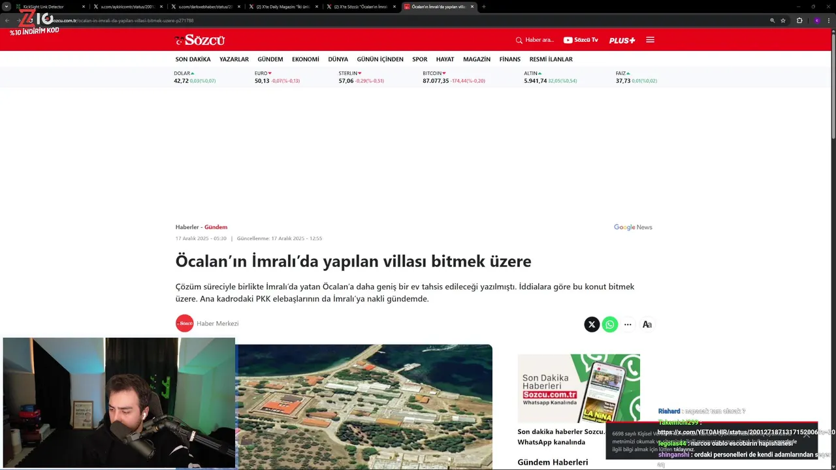
Task: Click the Haberler breadcrumb link
Action: 187,227
